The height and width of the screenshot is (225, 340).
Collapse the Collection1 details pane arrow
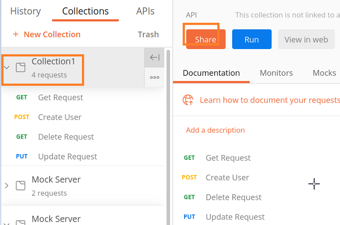[x=154, y=58]
